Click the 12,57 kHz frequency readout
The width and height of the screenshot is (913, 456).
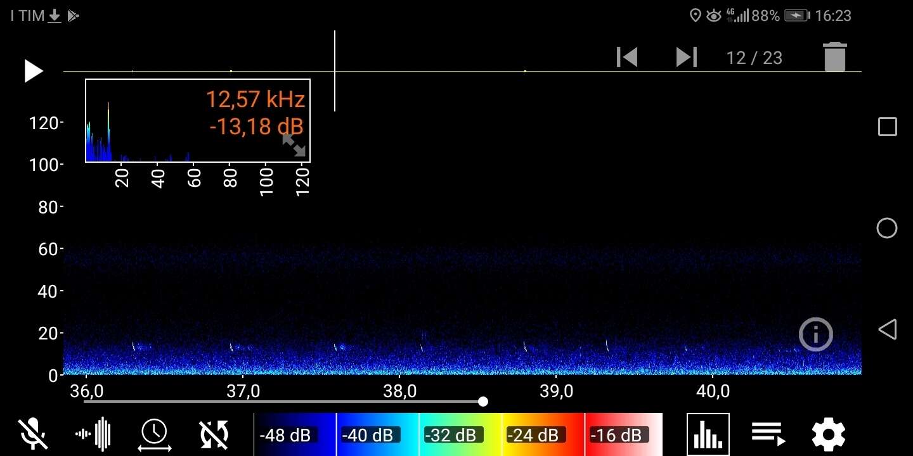click(x=256, y=99)
